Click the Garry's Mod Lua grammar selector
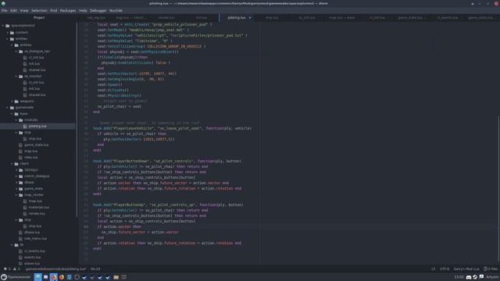 click(x=466, y=269)
